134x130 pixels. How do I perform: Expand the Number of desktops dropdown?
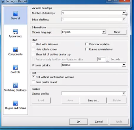[124, 13]
